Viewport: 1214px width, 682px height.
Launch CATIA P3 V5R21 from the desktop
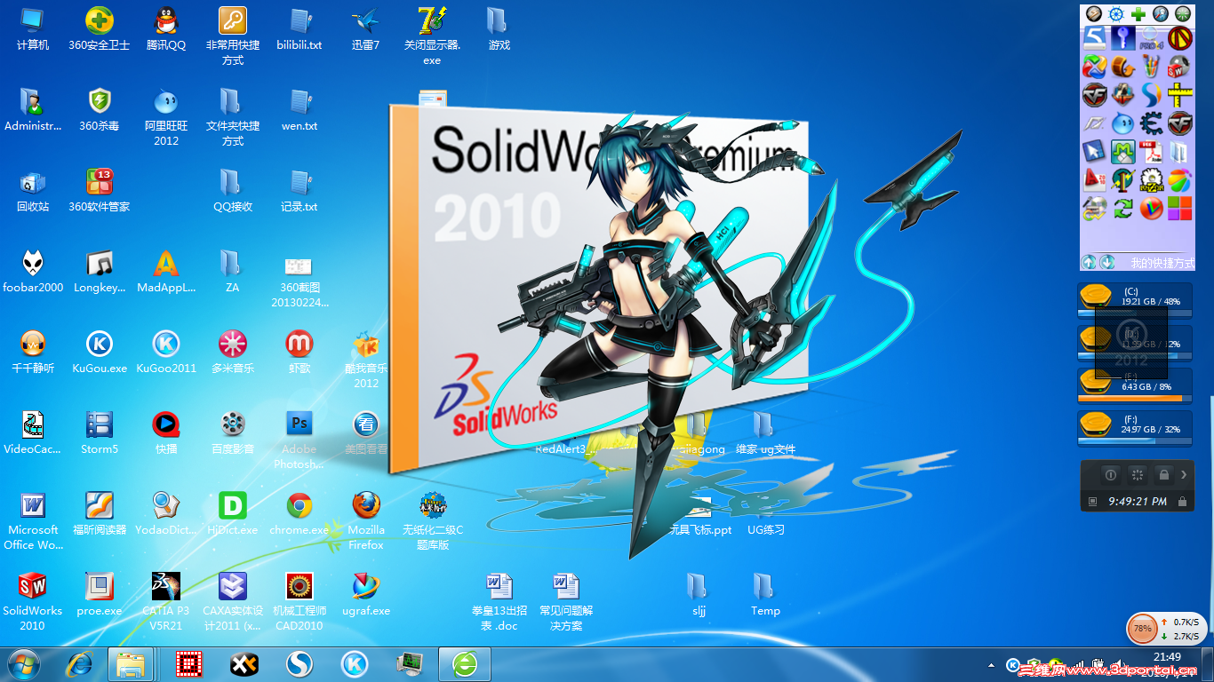(165, 586)
